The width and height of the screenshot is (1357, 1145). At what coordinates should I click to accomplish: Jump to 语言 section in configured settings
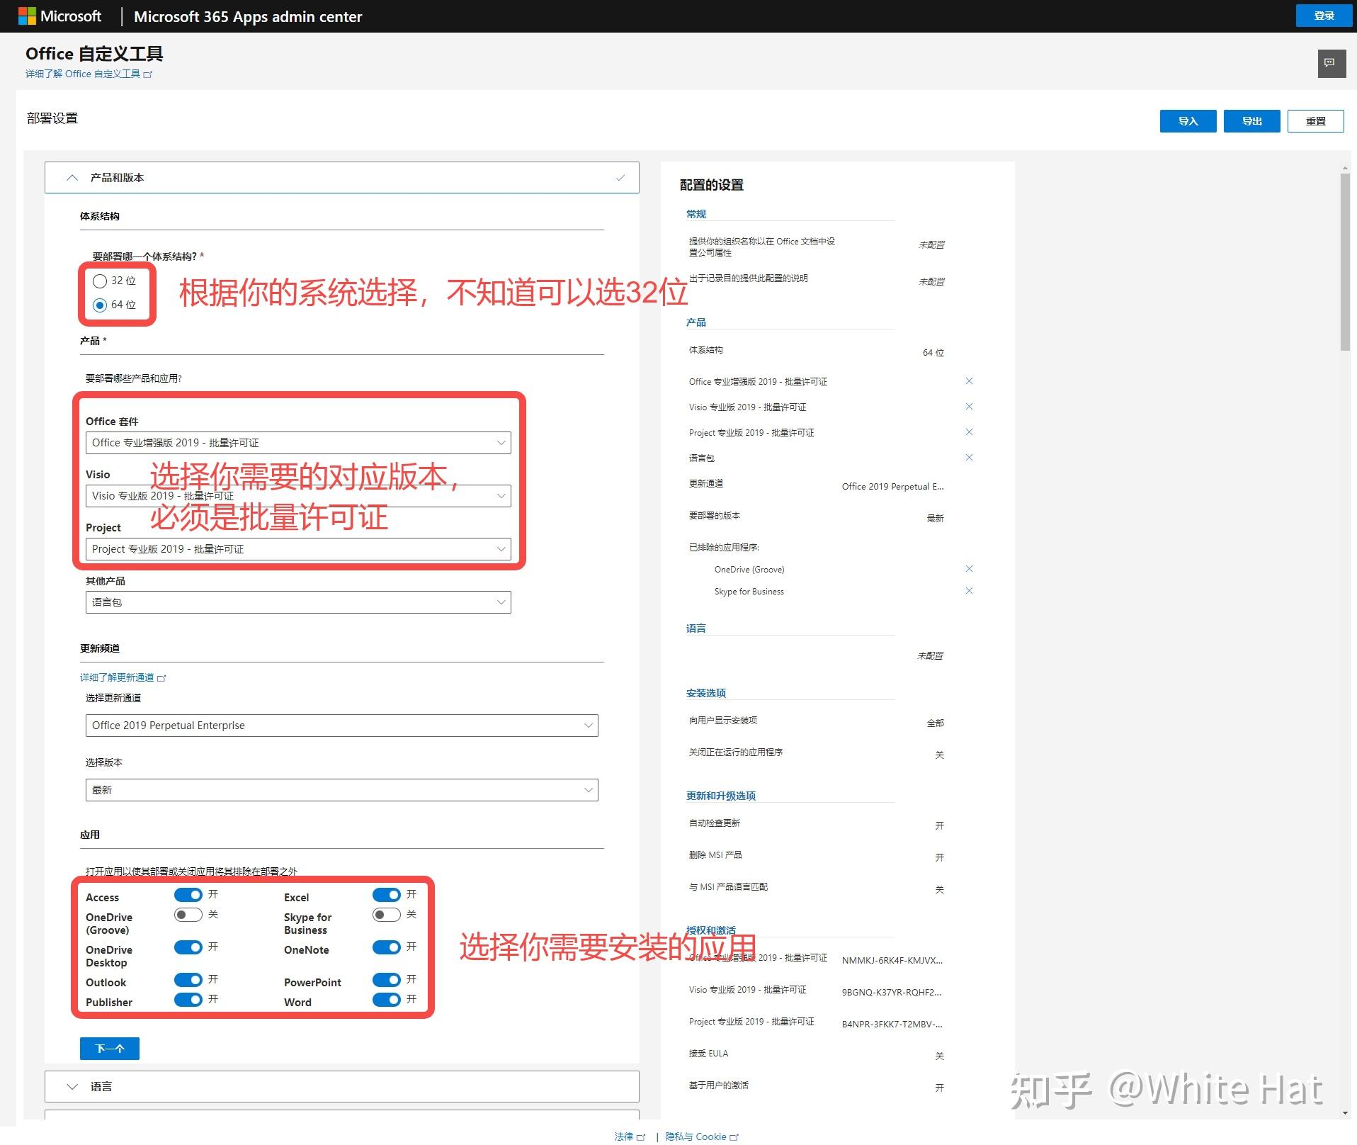tap(696, 628)
